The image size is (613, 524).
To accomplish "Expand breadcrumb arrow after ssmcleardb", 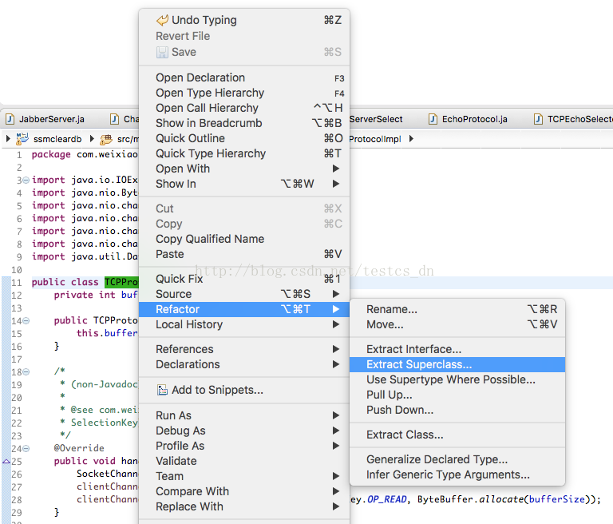I will [x=92, y=138].
